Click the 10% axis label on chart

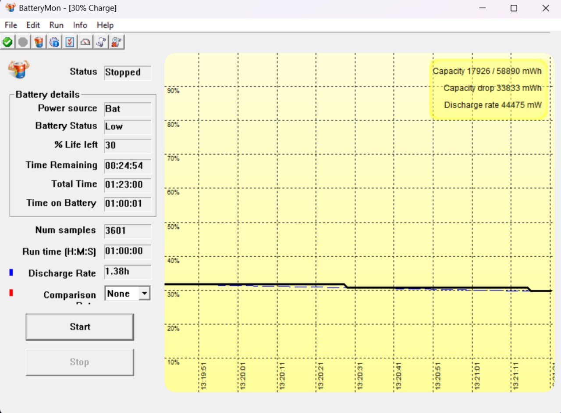point(173,362)
